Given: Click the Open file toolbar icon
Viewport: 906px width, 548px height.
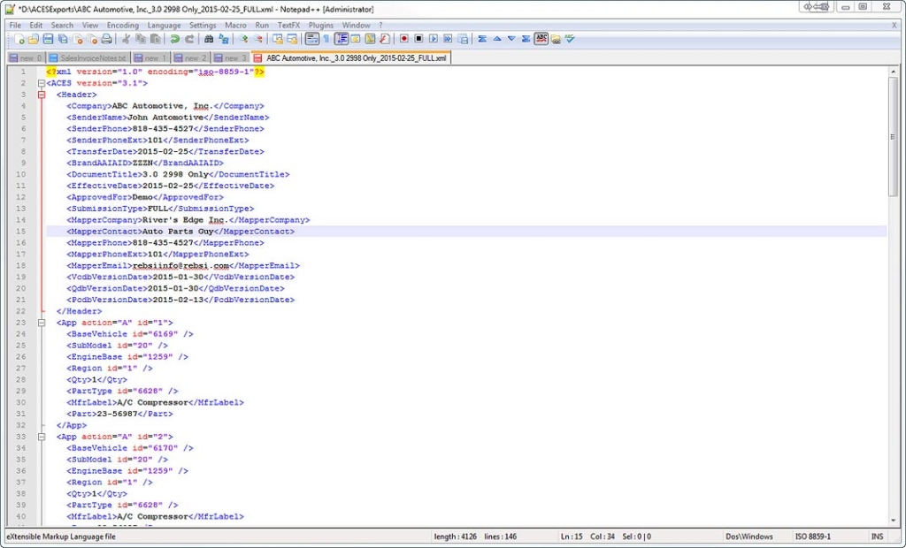Looking at the screenshot, I should [34, 39].
